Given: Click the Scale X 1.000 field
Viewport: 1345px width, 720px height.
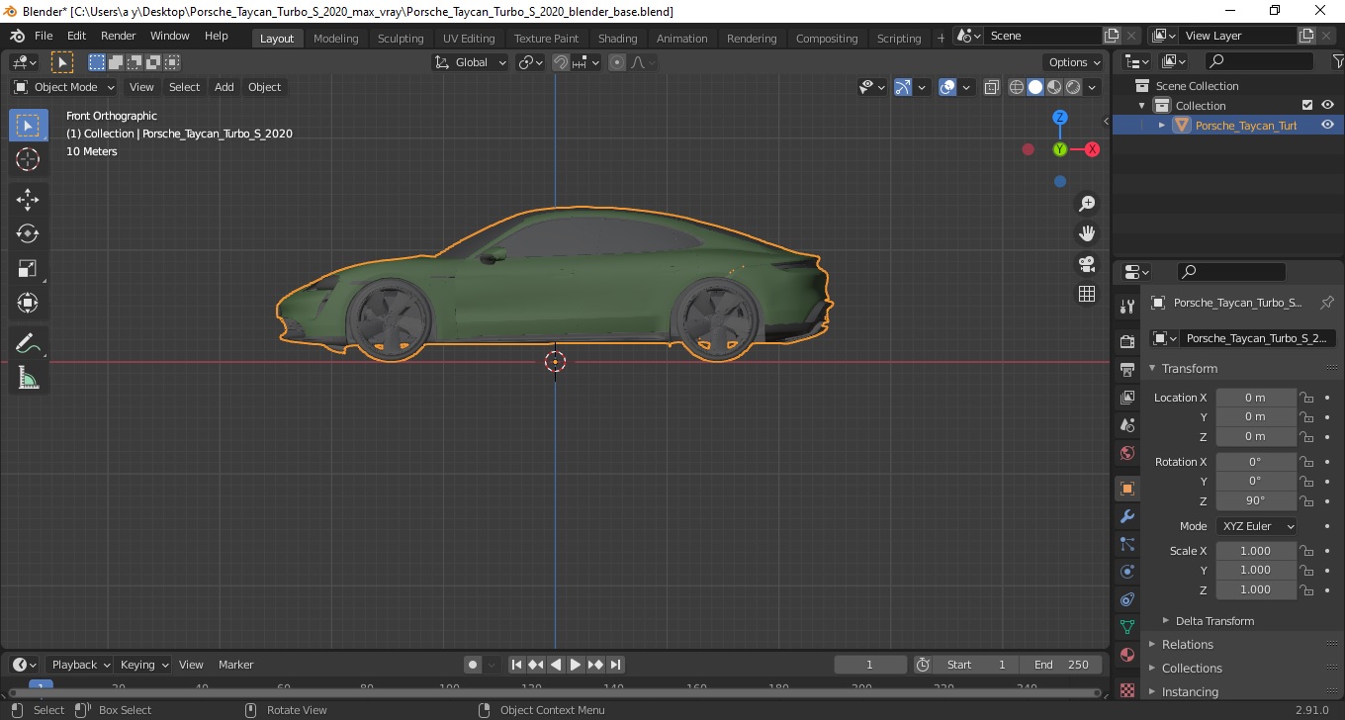Looking at the screenshot, I should [1255, 551].
